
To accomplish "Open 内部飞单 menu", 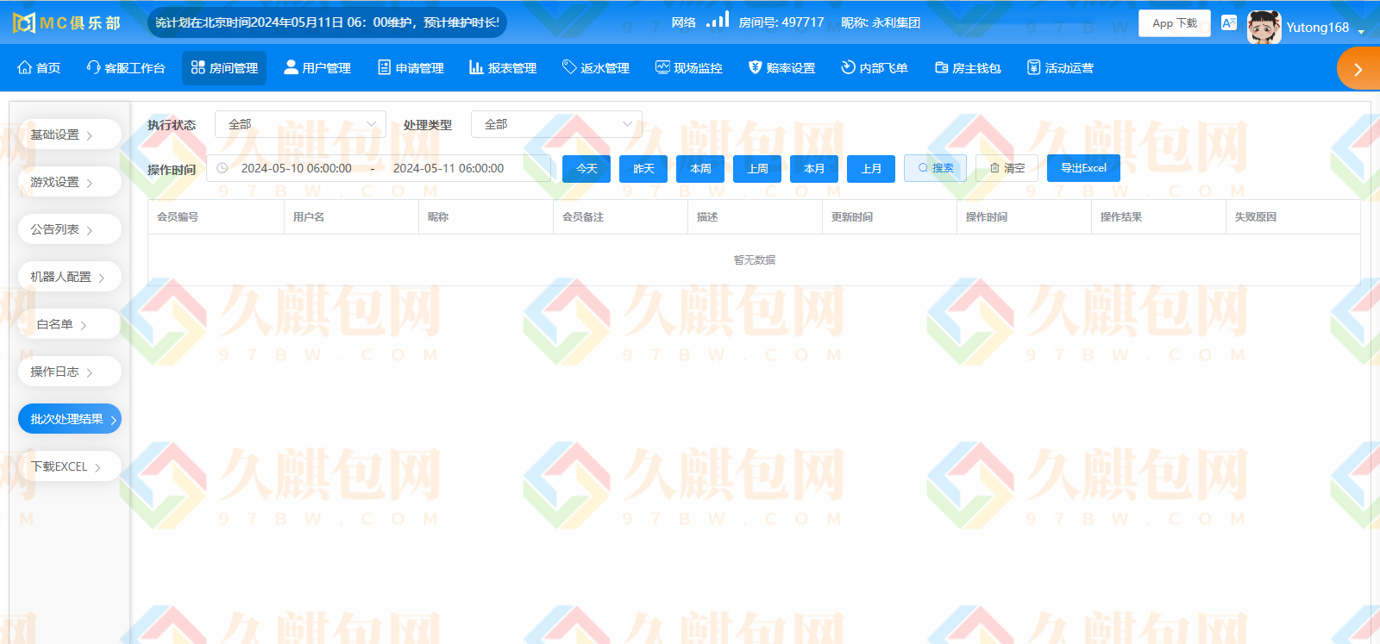I will 875,68.
